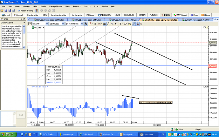This screenshot has width=219, height=137.
Task: Open the Candlestick chart type dropdown
Action: [x=82, y=24]
